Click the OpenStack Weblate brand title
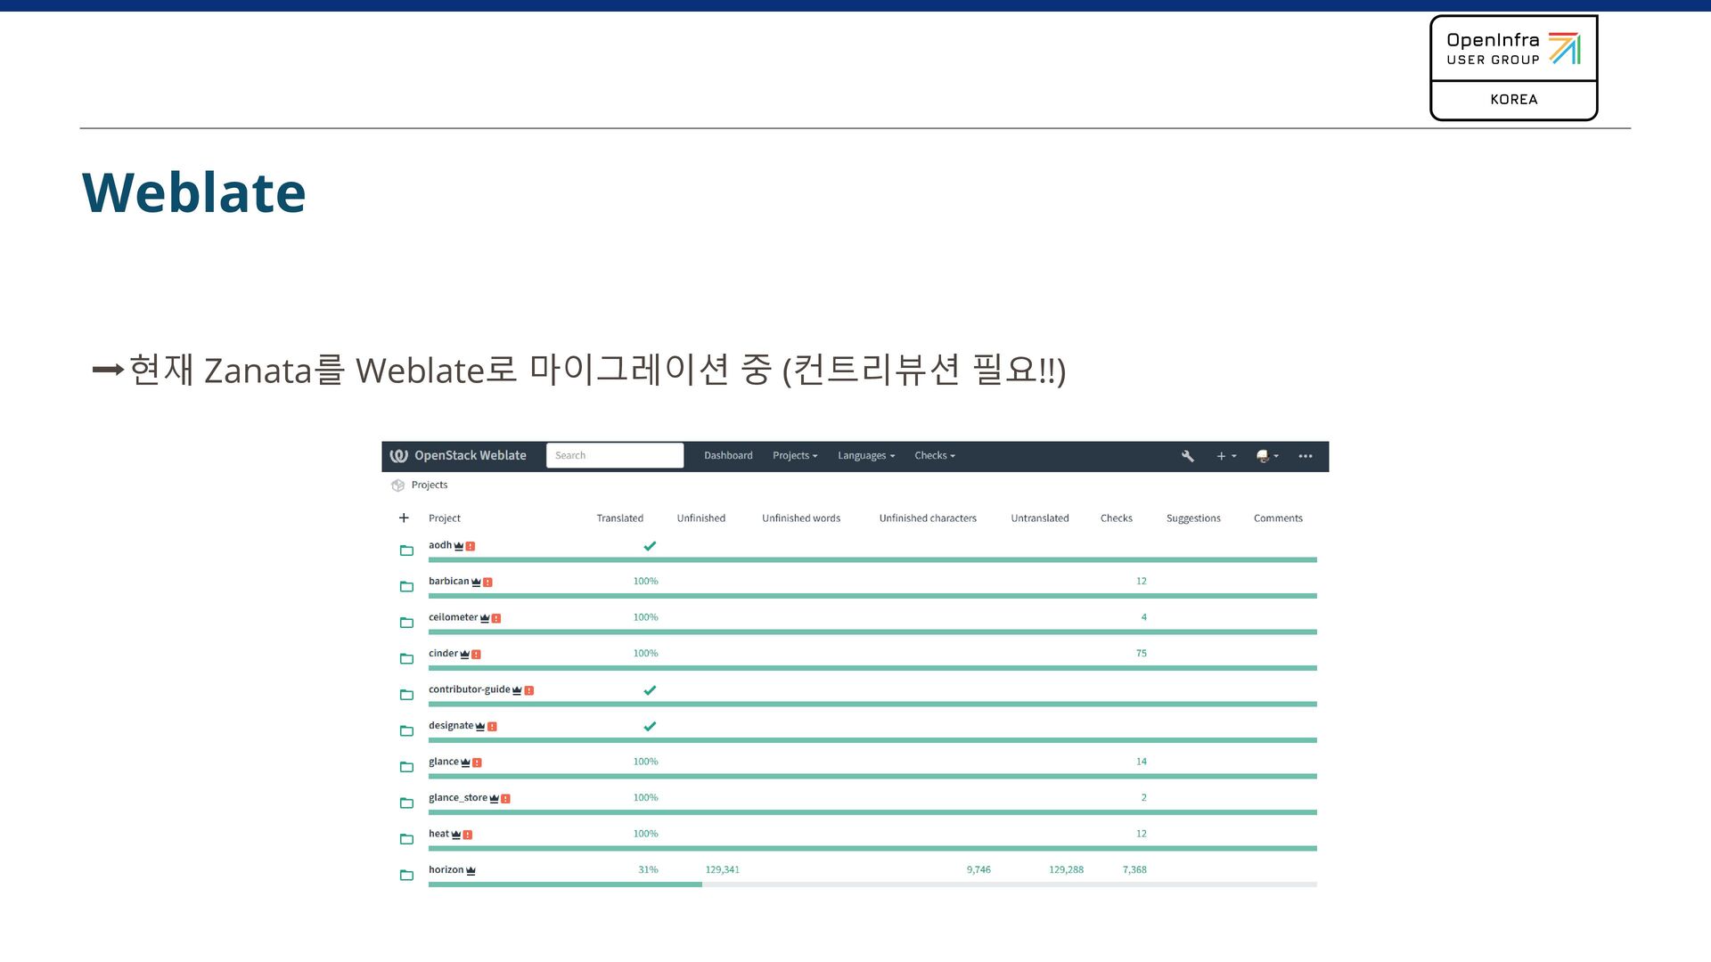 pos(471,455)
